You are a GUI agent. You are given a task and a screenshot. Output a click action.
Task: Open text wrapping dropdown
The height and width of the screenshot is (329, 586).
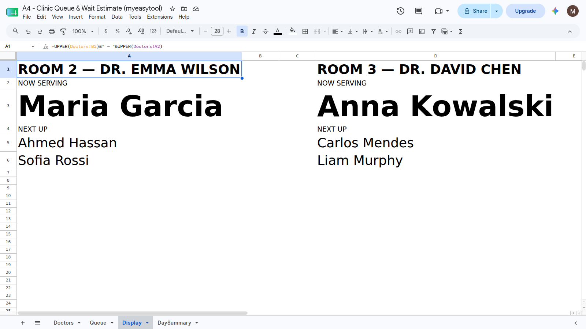(368, 31)
